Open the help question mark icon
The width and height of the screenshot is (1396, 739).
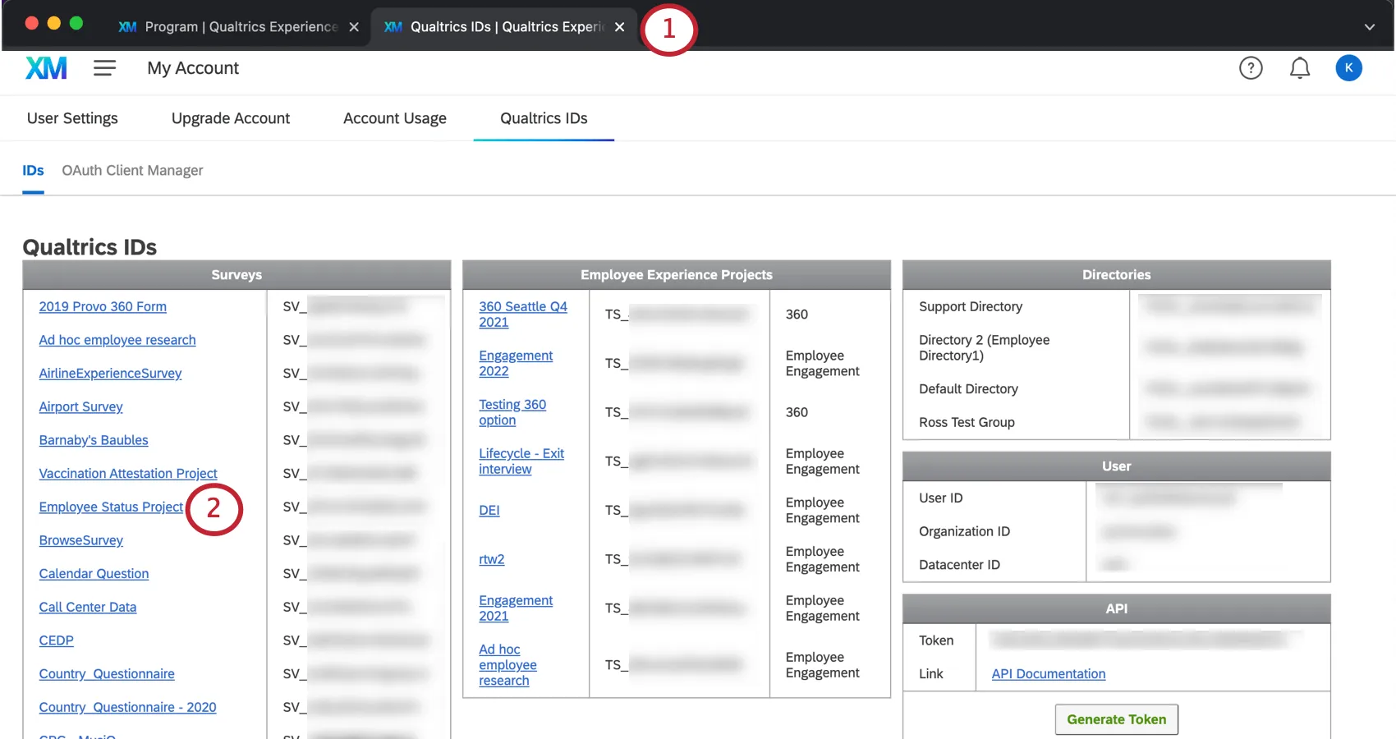pos(1251,67)
